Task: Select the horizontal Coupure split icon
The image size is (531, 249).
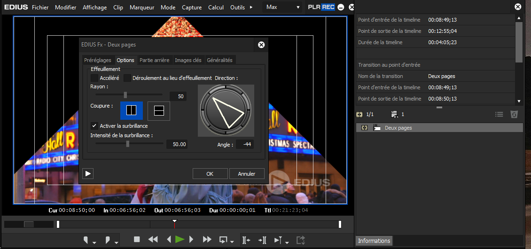Action: point(159,110)
